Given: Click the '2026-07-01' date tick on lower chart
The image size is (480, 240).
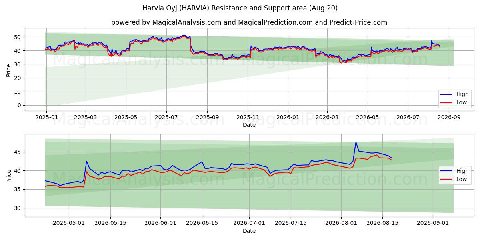Looking at the screenshot, I should click(249, 224).
